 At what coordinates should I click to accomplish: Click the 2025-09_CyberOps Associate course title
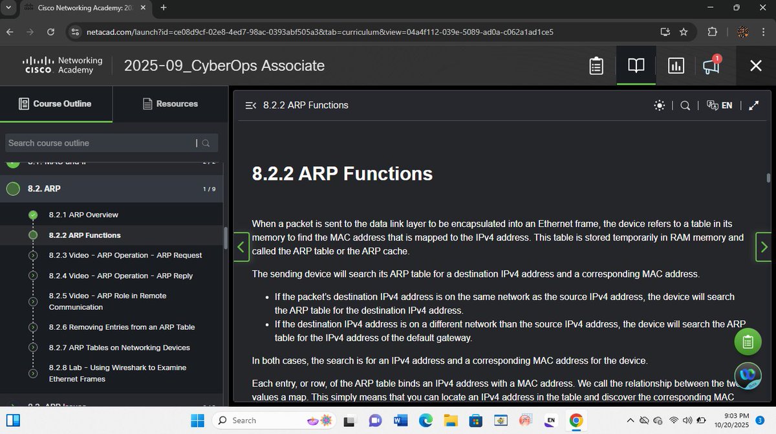click(x=224, y=65)
